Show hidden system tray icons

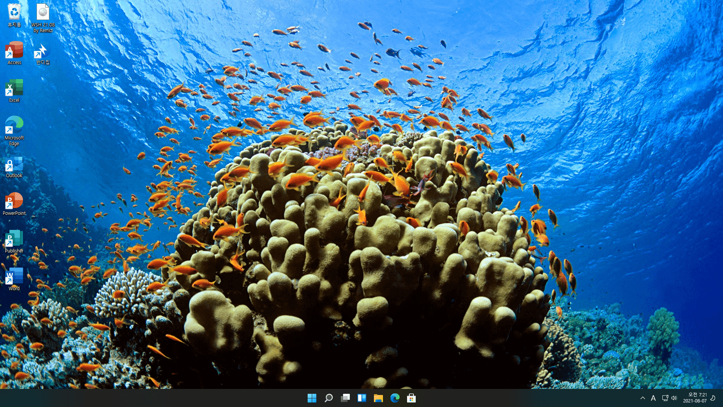(643, 398)
